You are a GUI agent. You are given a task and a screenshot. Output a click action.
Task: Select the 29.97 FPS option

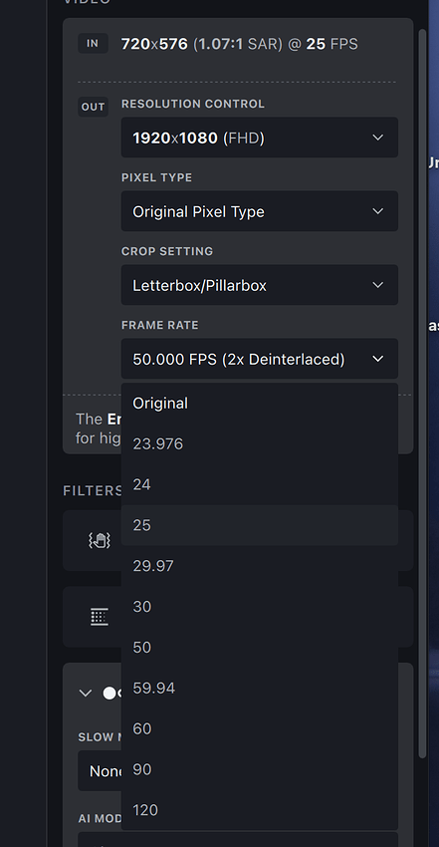click(x=260, y=566)
